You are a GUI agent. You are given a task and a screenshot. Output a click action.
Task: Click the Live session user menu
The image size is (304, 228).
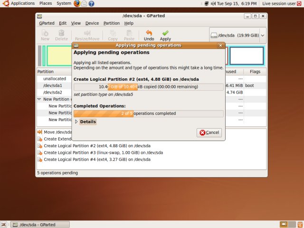(x=279, y=3)
